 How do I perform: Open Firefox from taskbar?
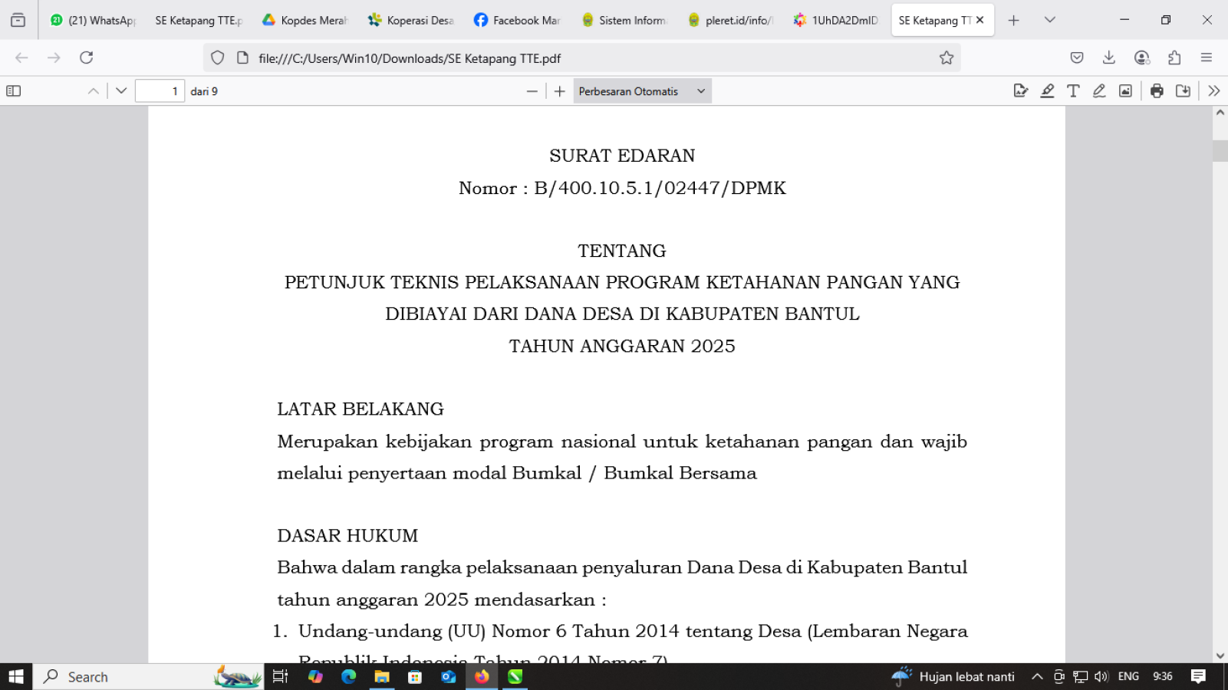(x=482, y=677)
